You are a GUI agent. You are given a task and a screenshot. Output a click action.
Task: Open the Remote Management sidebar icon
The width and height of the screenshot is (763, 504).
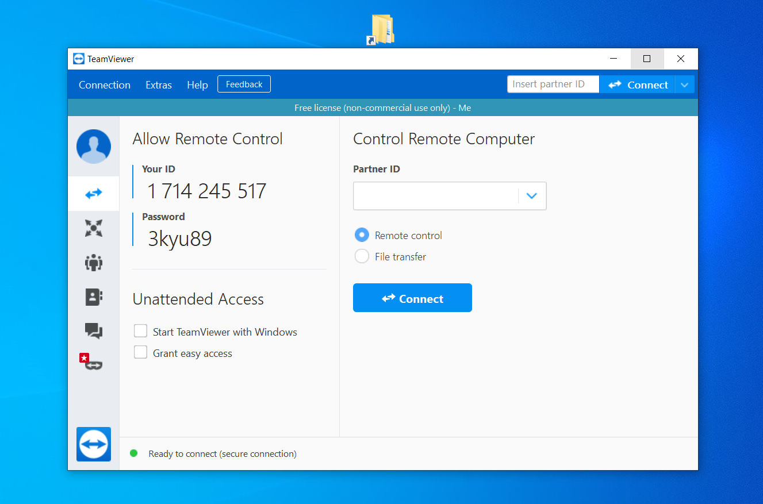94,228
